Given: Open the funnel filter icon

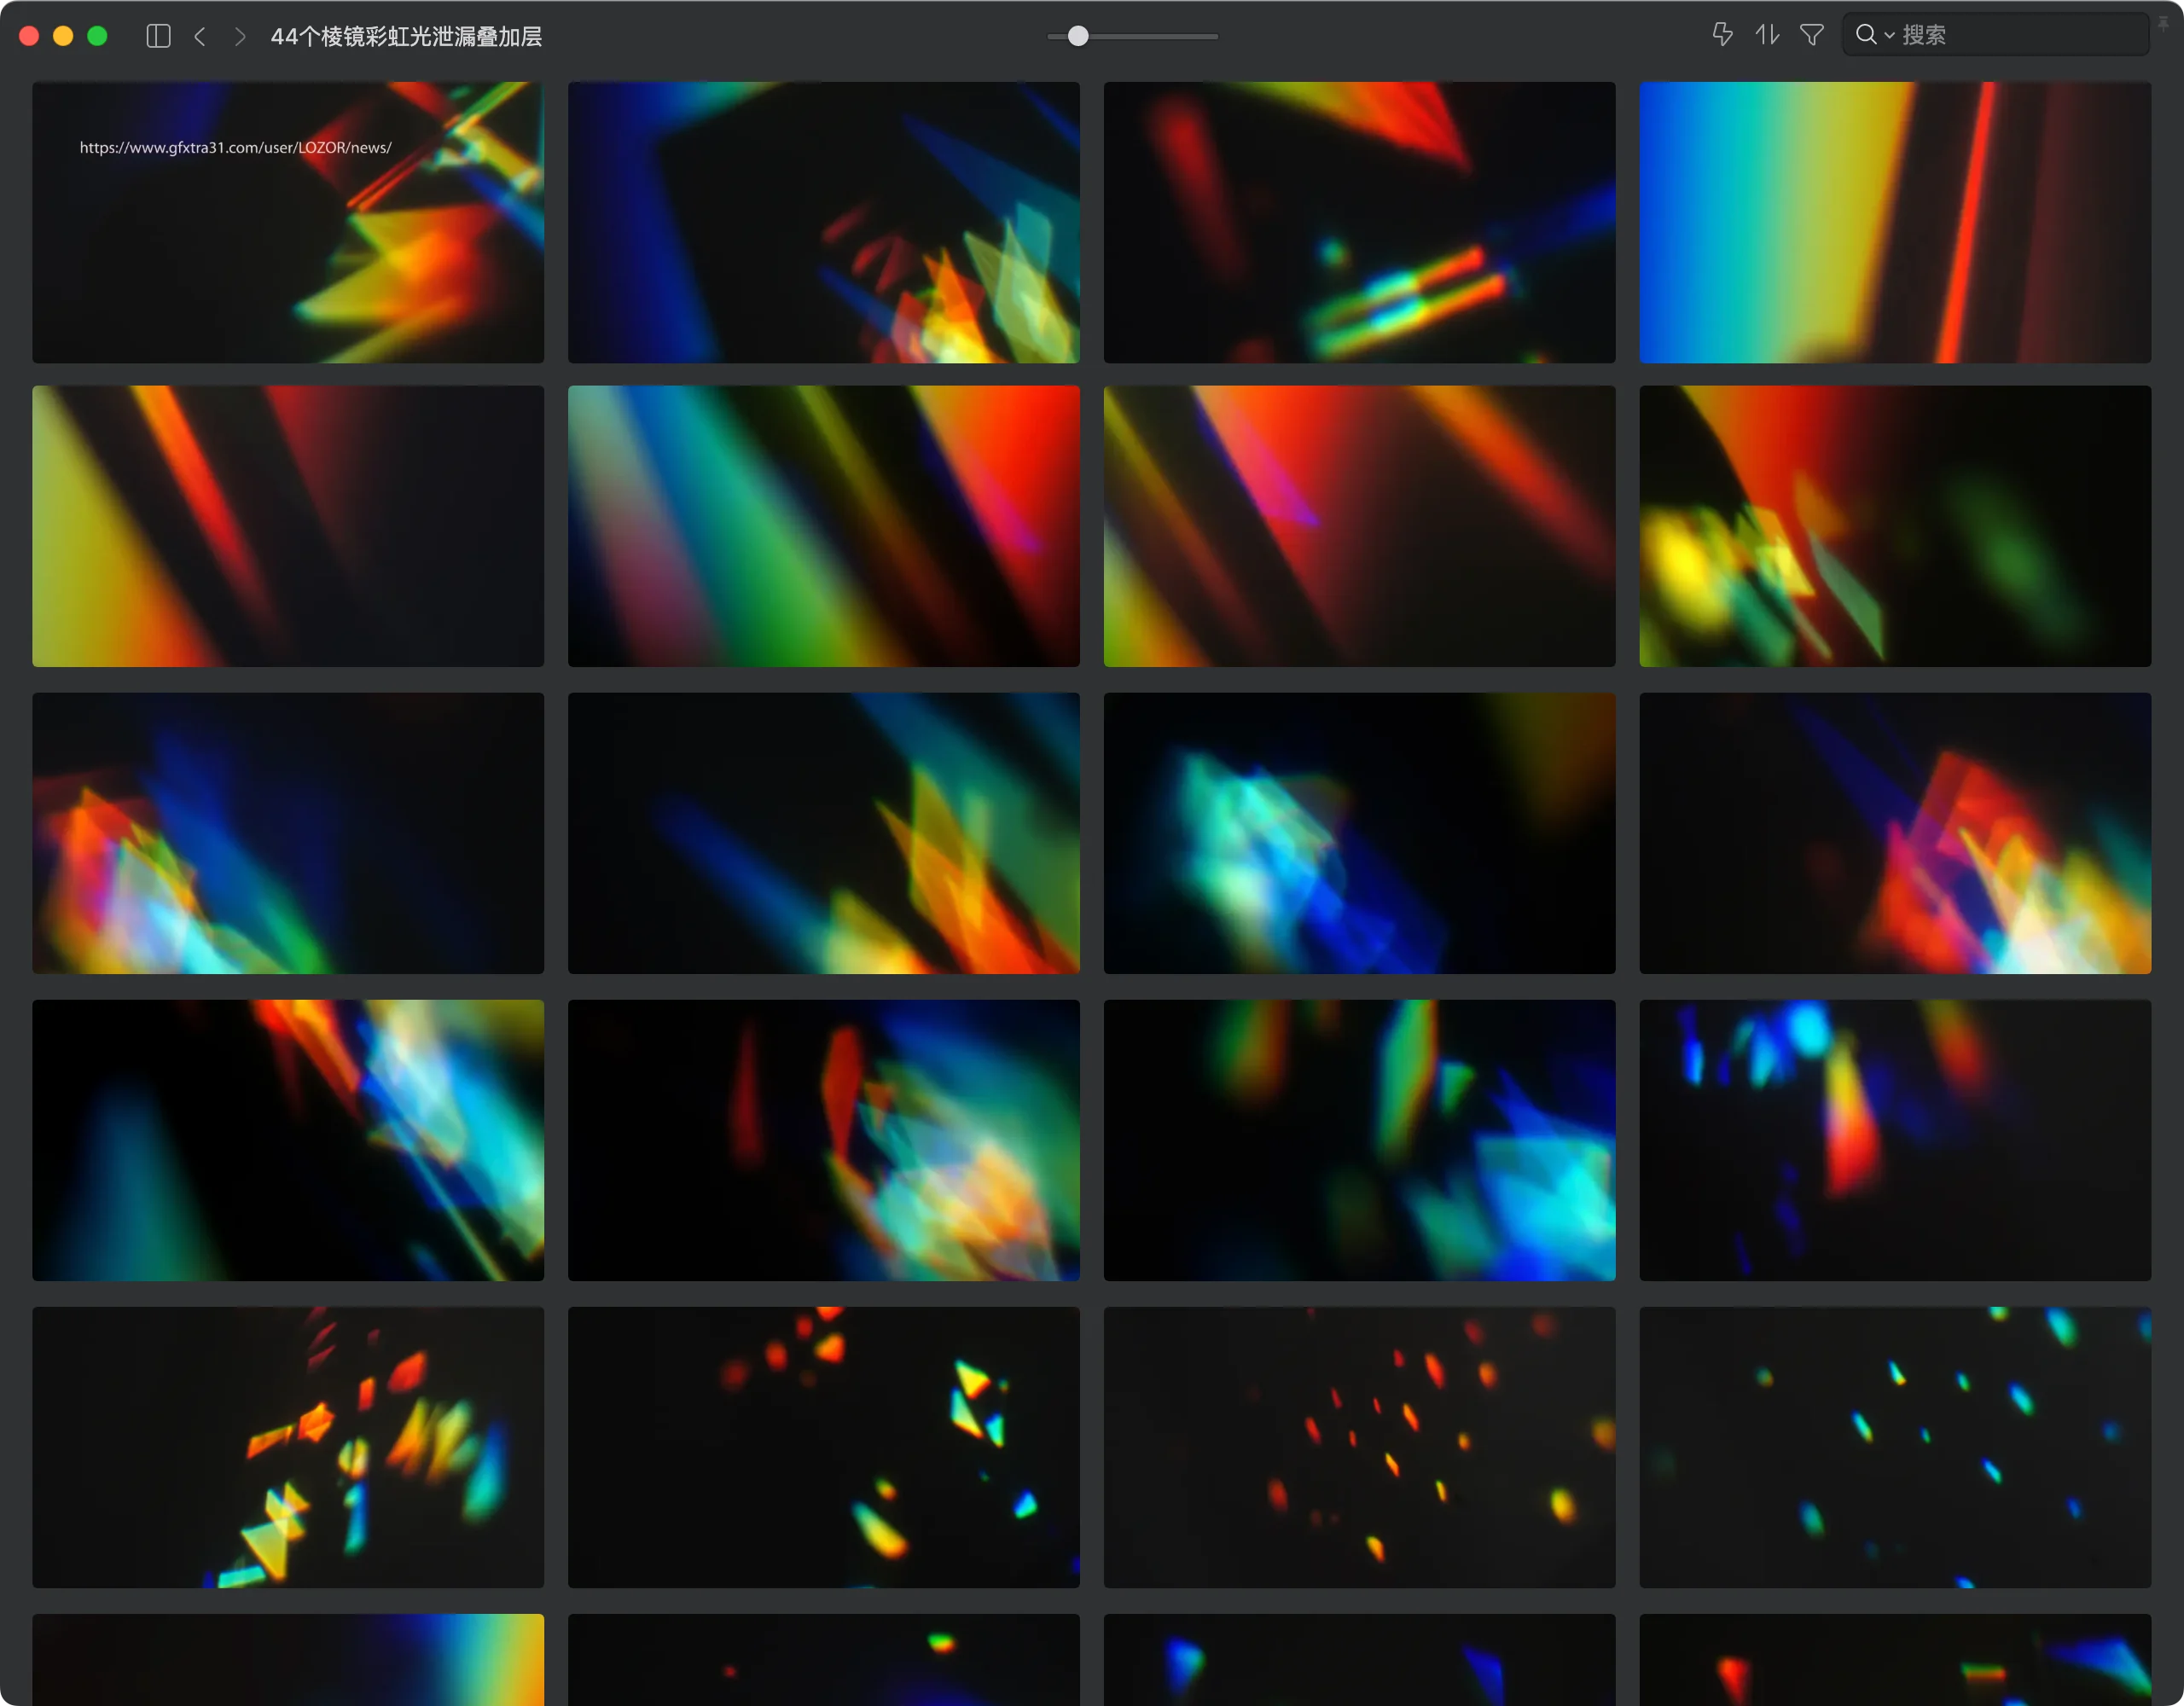Looking at the screenshot, I should [1811, 35].
